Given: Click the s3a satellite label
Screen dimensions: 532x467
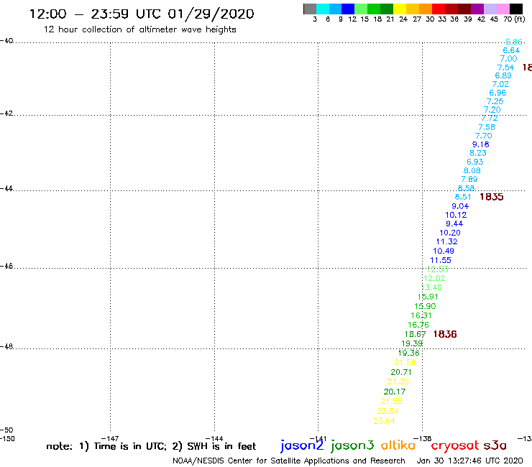Looking at the screenshot, I should 495,446.
